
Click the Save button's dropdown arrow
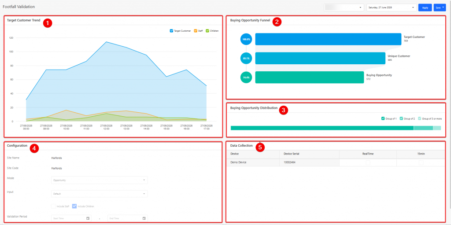pyautogui.click(x=443, y=8)
